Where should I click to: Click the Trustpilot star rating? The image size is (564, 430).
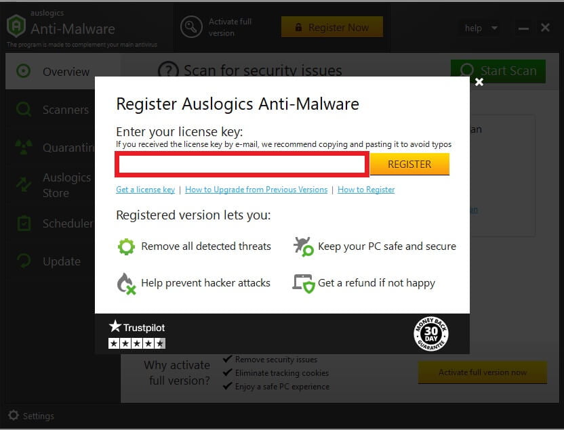(x=137, y=343)
